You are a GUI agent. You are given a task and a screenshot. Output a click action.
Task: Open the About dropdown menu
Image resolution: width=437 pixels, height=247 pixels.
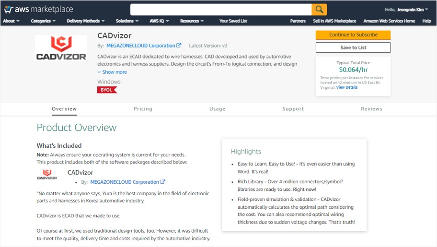11,21
